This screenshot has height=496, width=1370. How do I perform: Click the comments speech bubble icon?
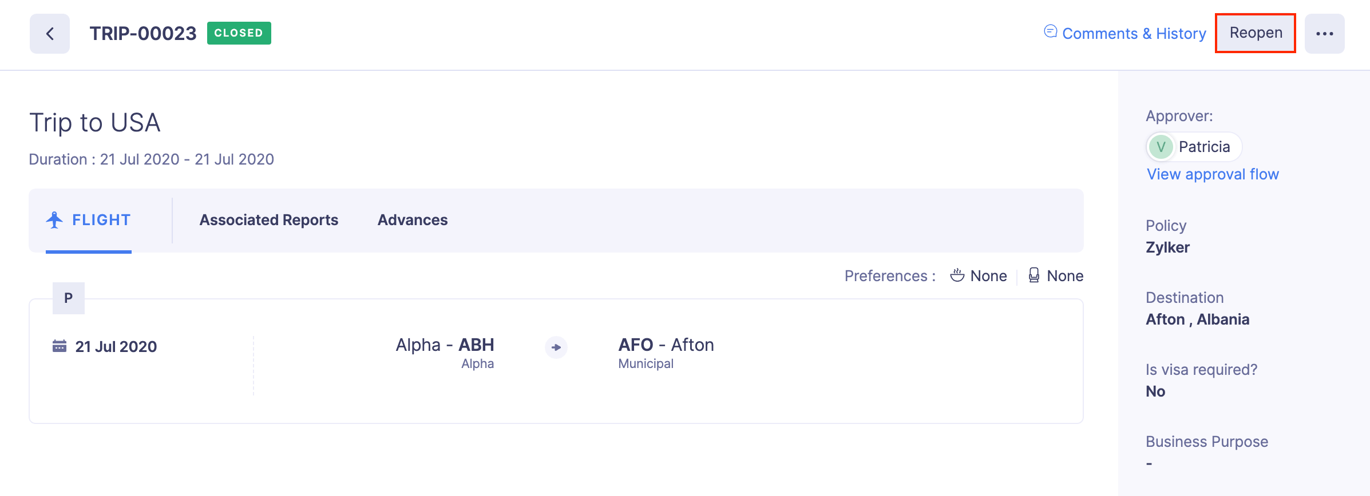(1050, 31)
